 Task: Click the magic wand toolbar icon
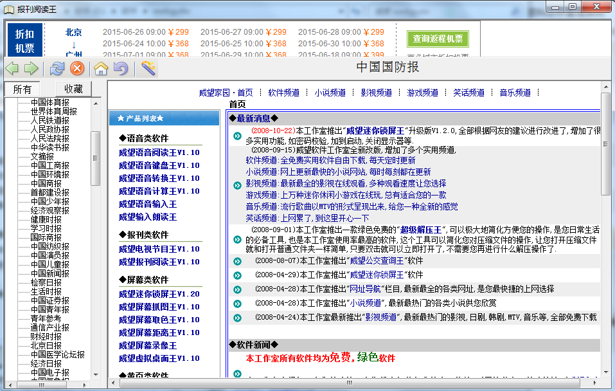point(148,68)
